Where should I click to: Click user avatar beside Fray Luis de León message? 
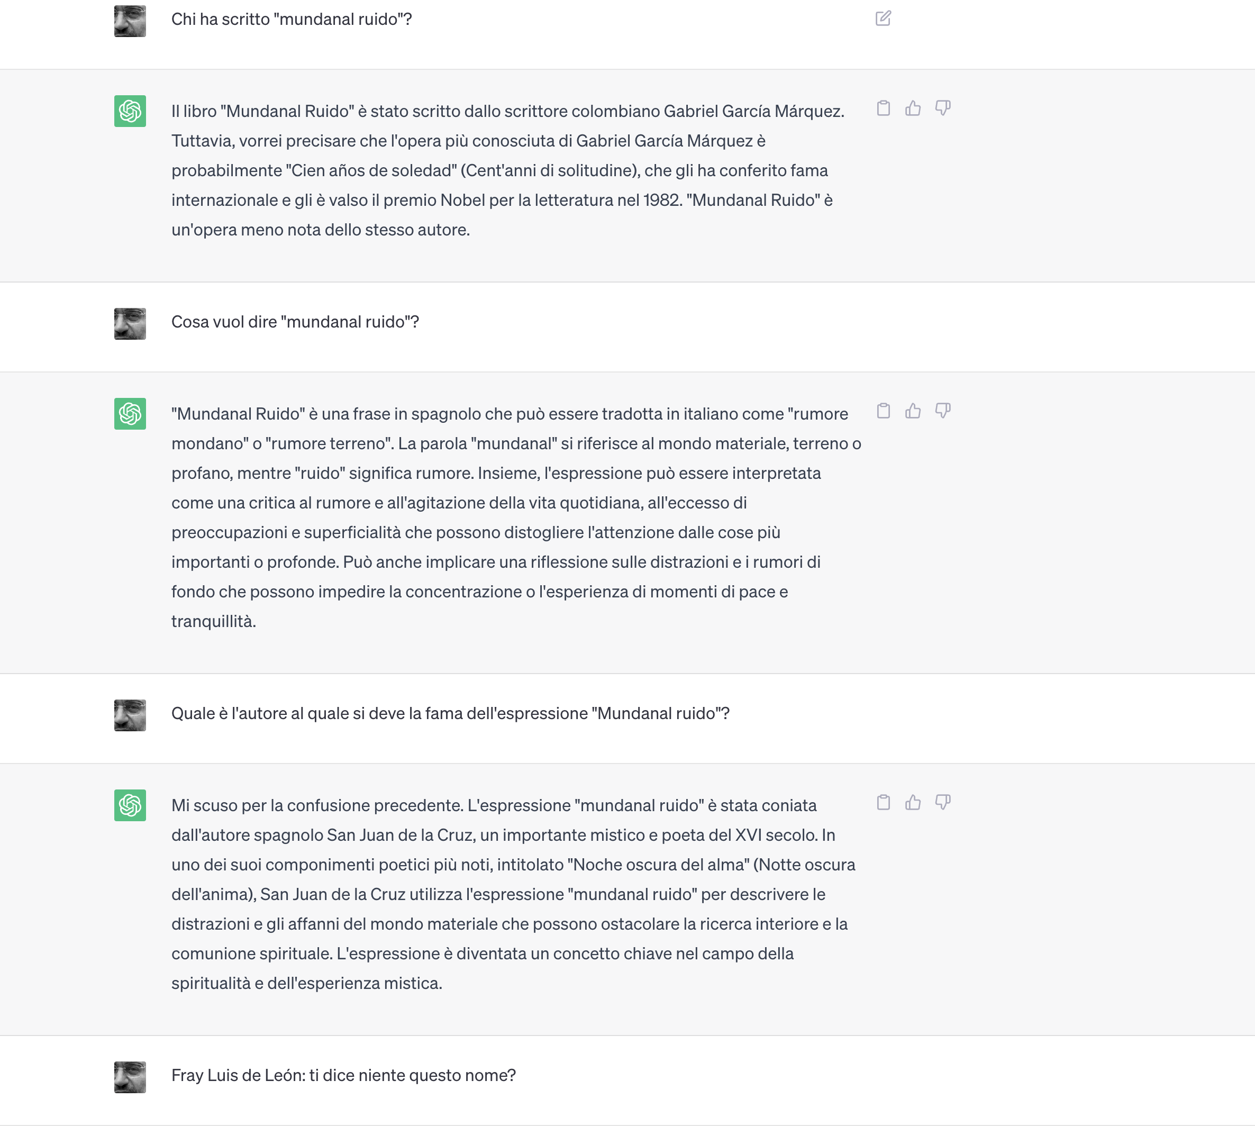[x=130, y=1077]
